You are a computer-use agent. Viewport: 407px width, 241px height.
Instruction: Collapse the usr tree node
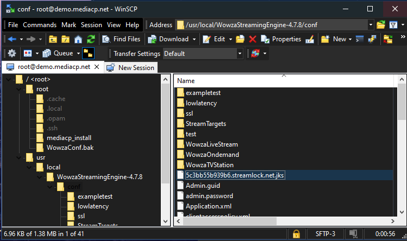click(19, 158)
